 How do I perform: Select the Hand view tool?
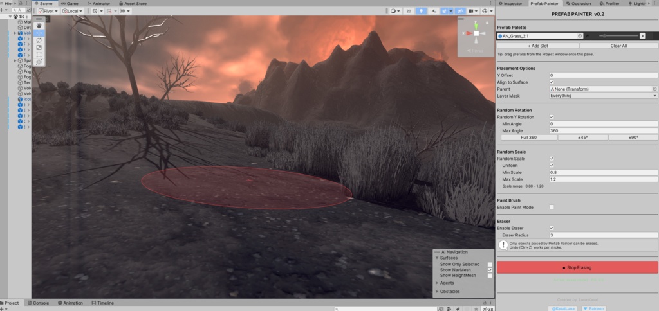[x=39, y=26]
